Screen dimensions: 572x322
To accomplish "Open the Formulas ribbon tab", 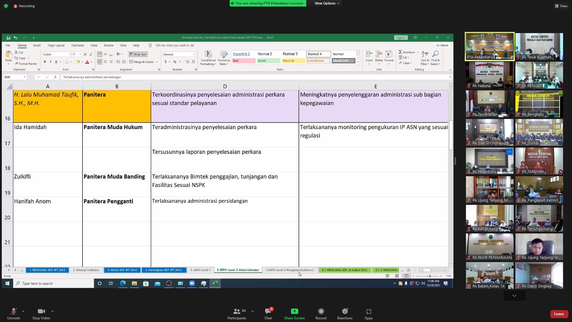I will (78, 45).
